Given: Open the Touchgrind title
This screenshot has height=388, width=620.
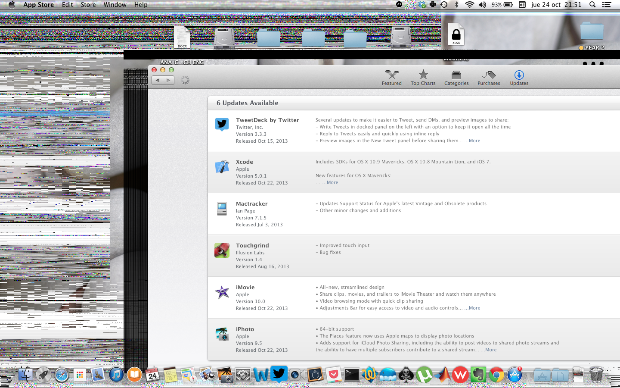Looking at the screenshot, I should pos(252,245).
